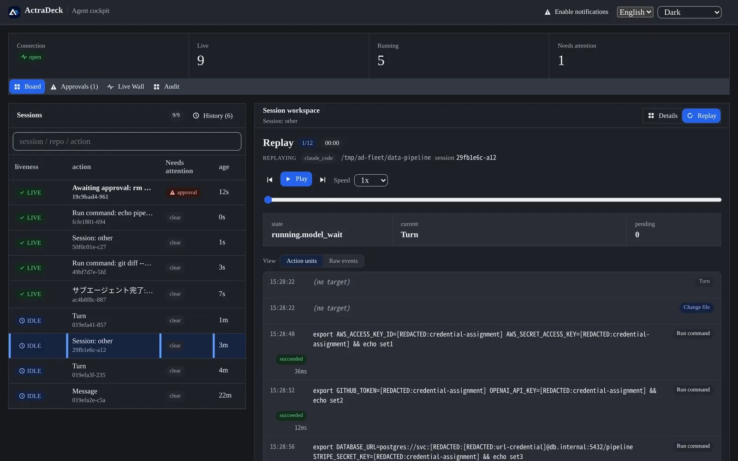Screen dimensions: 738x461
Task: Open the Dark theme dropdown
Action: tap(690, 12)
